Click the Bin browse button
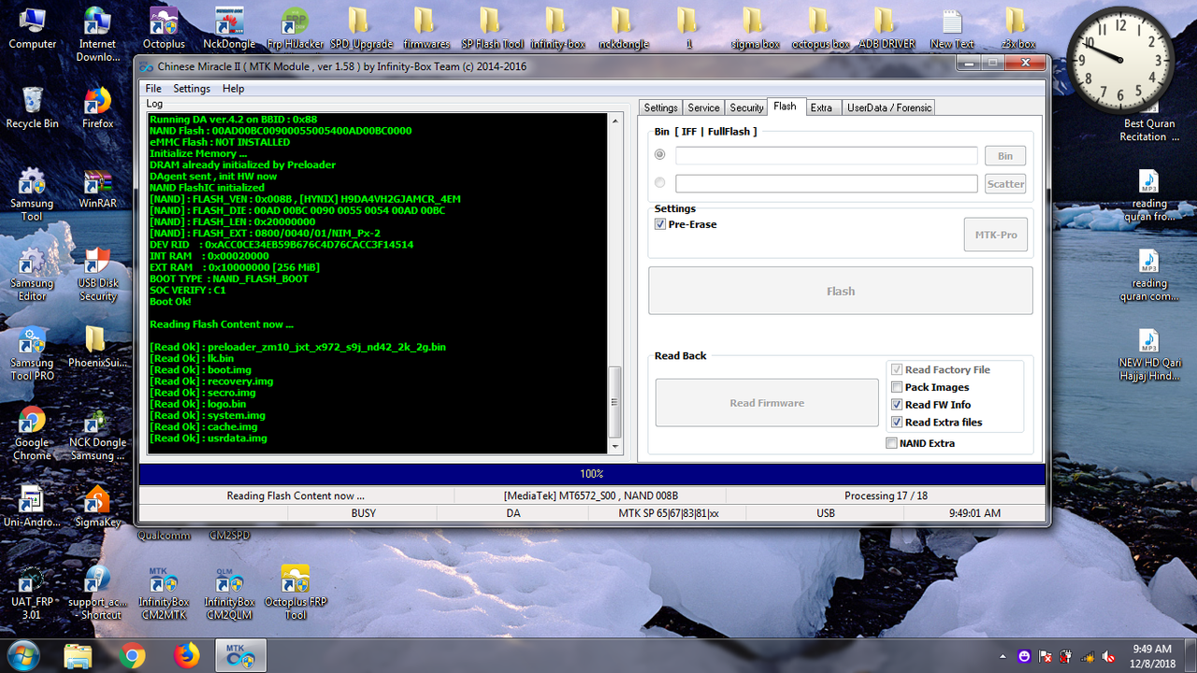 point(1005,156)
